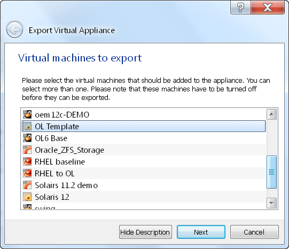Open help with the question mark button
The image size is (289, 249).
[240, 7]
